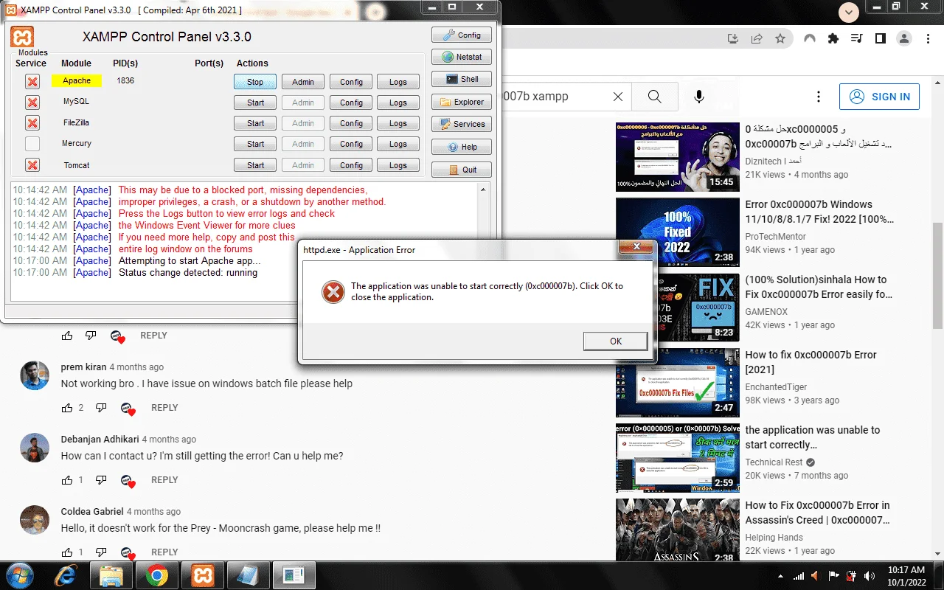Toggle the Tomcat service checkbox

(32, 164)
